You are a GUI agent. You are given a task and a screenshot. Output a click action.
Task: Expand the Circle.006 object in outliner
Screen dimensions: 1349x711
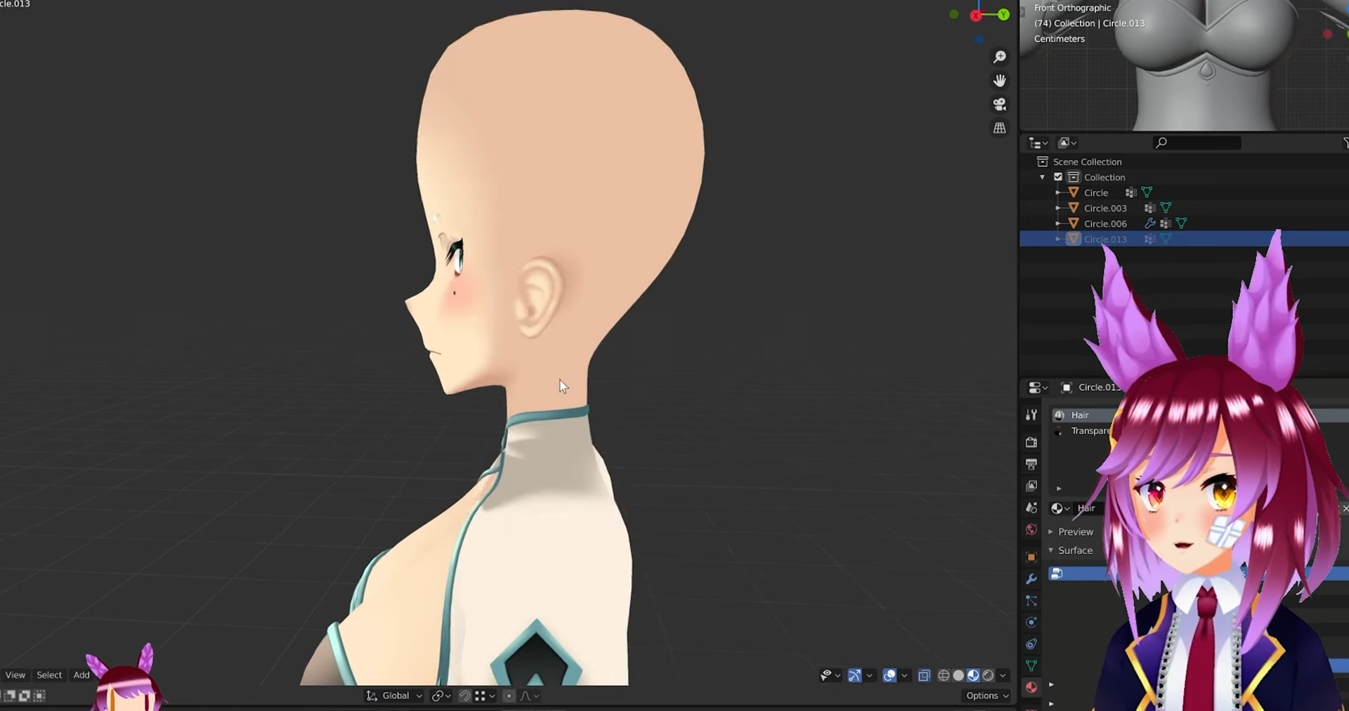tap(1058, 223)
